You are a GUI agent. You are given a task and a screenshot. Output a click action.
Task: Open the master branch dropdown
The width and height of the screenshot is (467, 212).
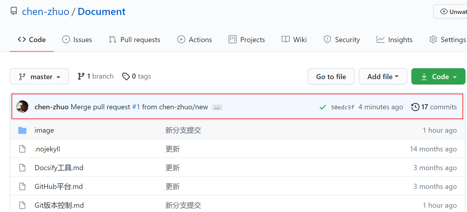39,77
